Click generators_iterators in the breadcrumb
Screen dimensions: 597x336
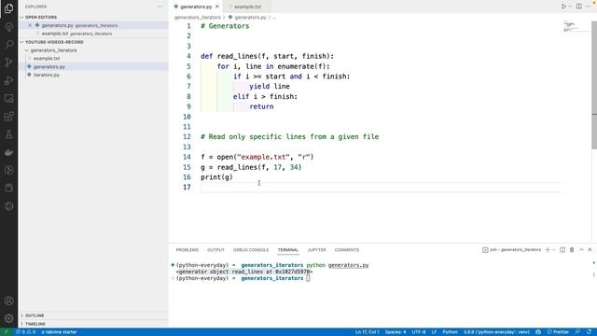pos(198,18)
